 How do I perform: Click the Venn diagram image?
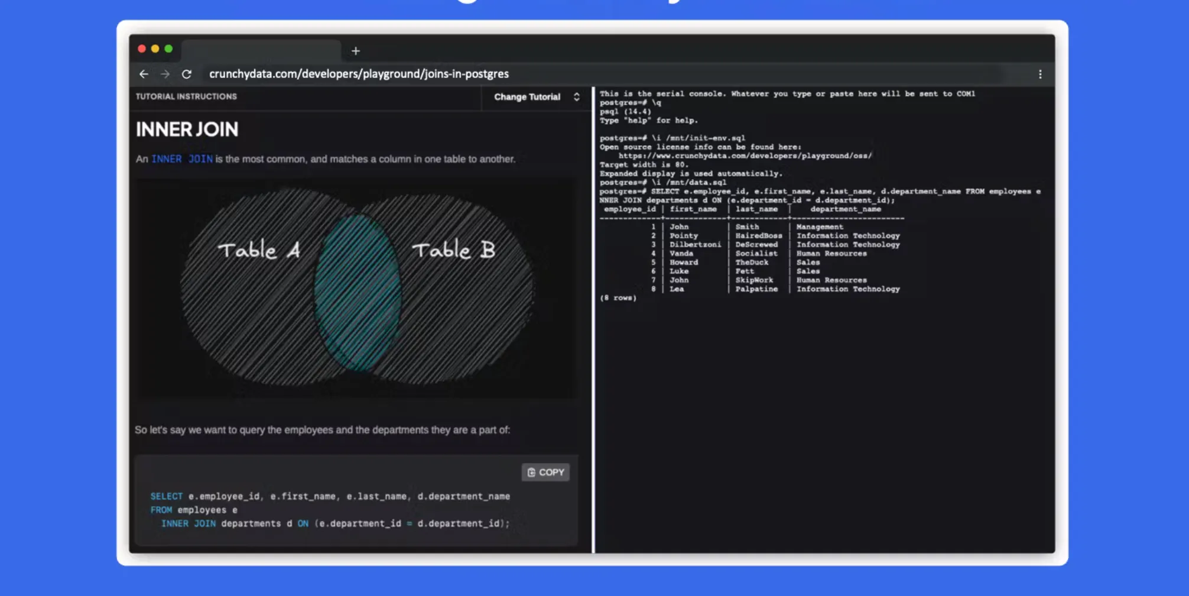pos(356,289)
